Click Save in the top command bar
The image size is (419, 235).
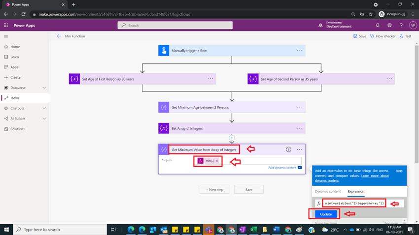point(360,36)
